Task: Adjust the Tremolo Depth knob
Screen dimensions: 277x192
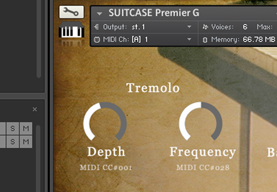Action: point(105,121)
